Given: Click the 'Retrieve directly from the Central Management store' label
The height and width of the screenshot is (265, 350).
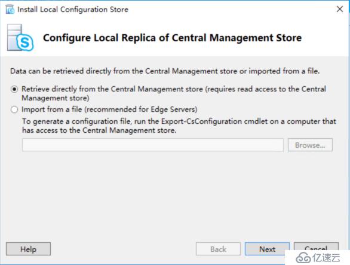Looking at the screenshot, I should pyautogui.click(x=174, y=93).
